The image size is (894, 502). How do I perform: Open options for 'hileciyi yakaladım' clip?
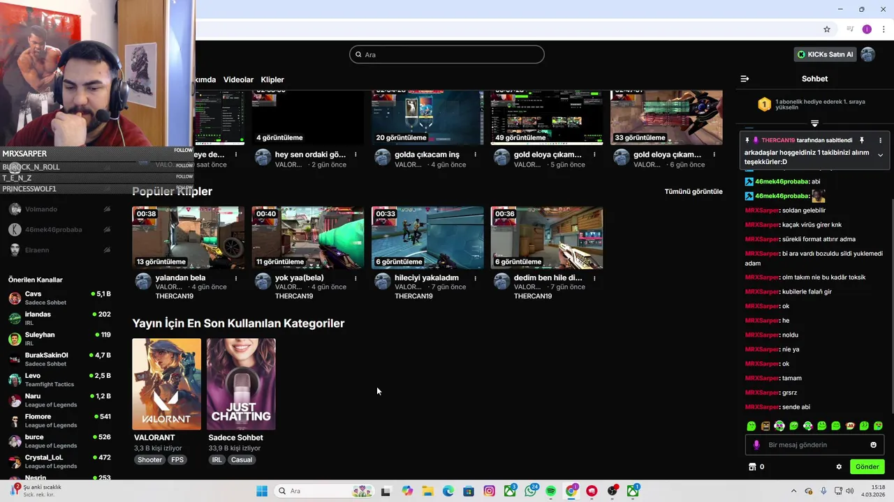[x=475, y=277]
